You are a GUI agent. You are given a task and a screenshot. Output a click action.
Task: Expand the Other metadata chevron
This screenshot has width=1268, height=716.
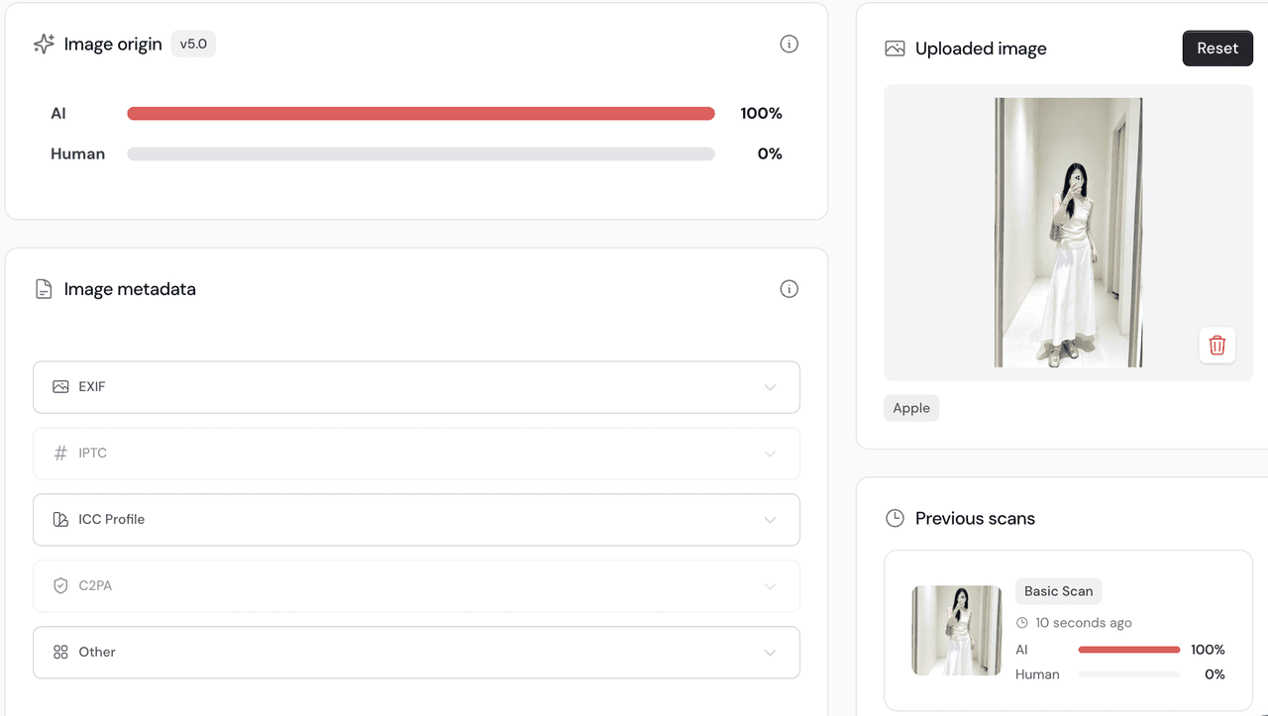pyautogui.click(x=770, y=653)
